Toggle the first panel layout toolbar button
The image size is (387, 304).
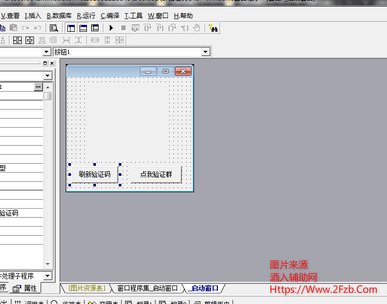tap(71, 28)
